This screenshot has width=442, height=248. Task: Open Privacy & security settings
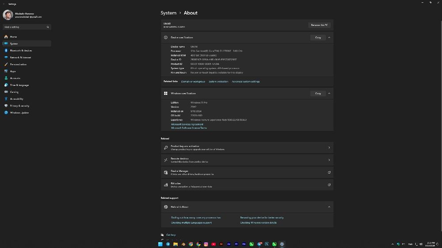[x=19, y=106]
